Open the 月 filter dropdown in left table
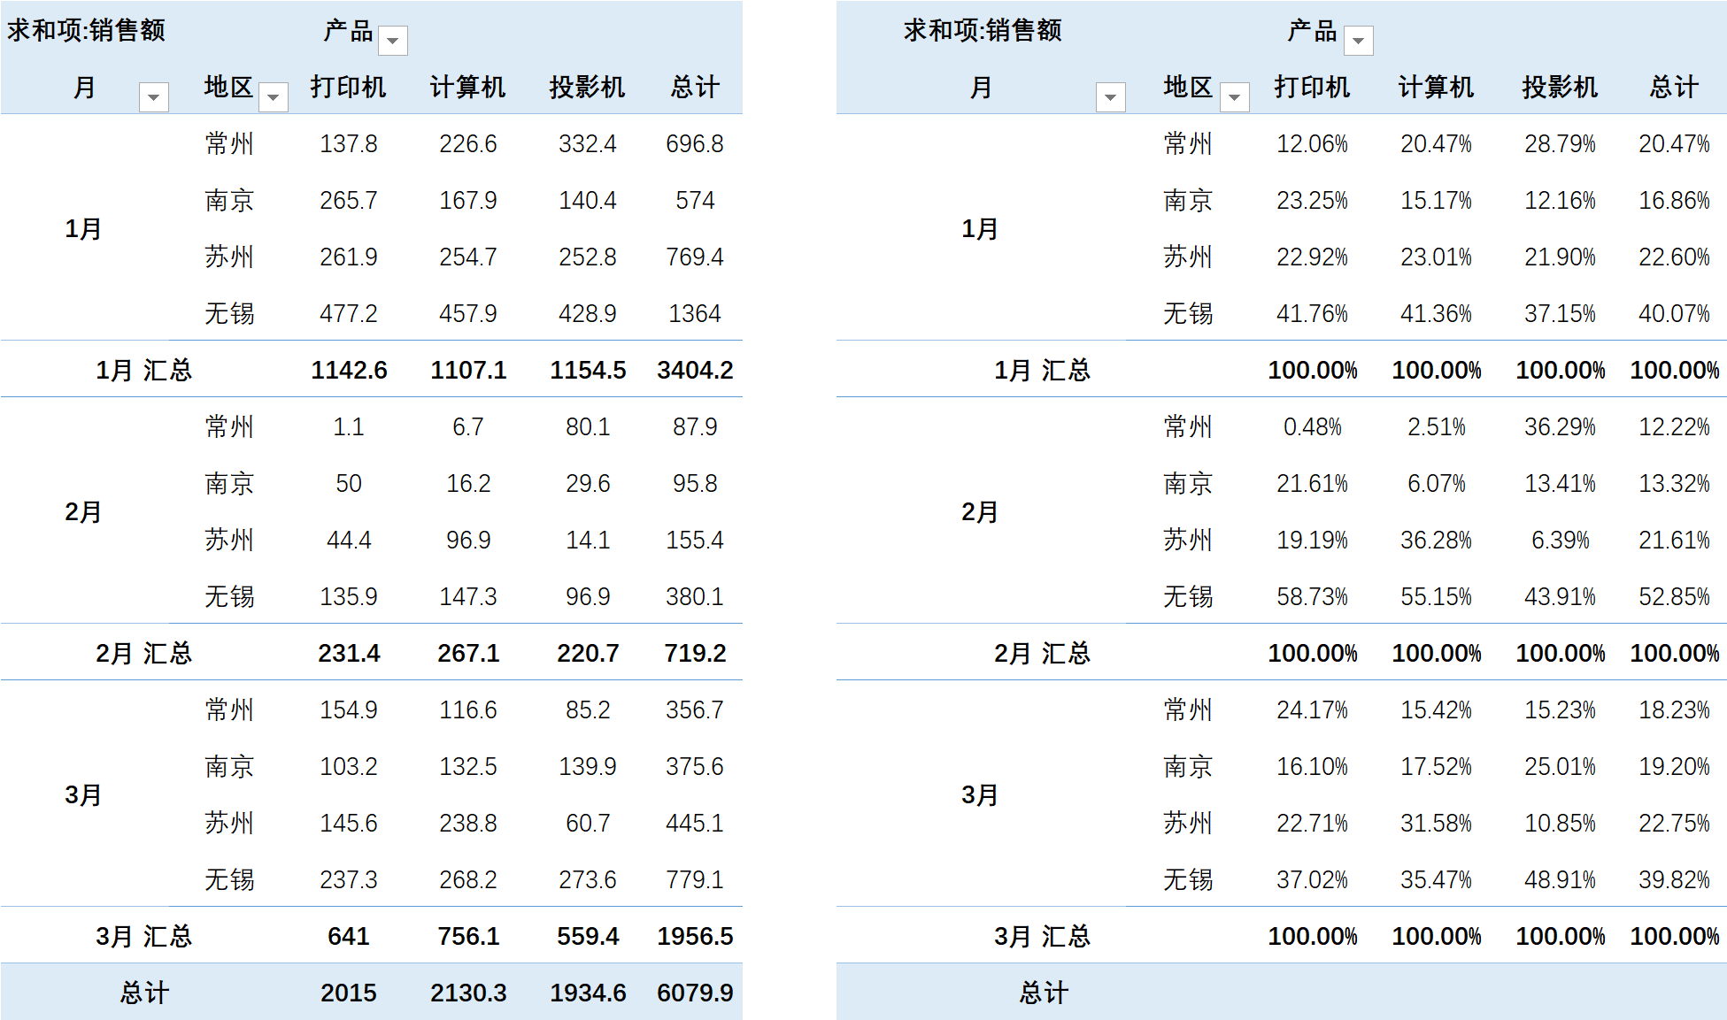Screen dimensions: 1727x1020 154,96
